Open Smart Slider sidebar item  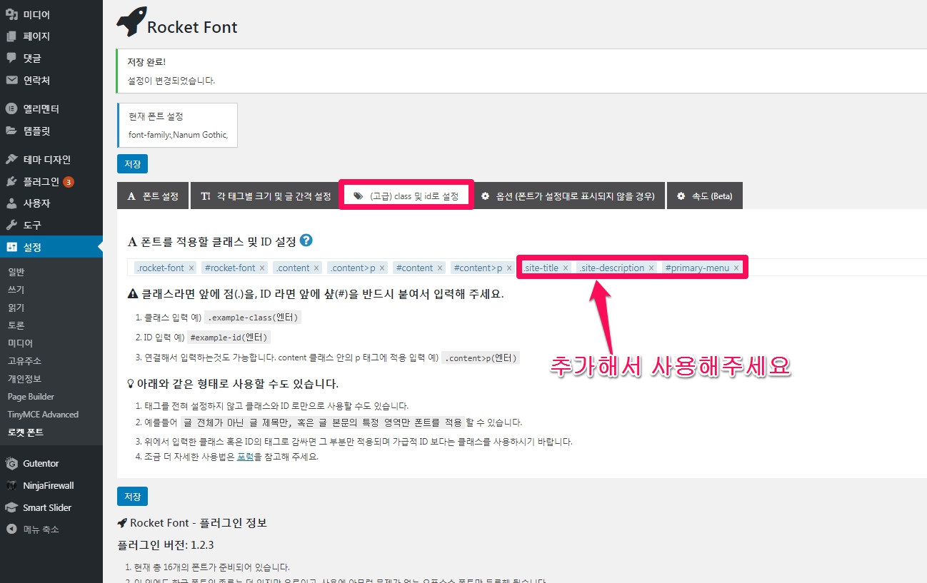tap(47, 507)
